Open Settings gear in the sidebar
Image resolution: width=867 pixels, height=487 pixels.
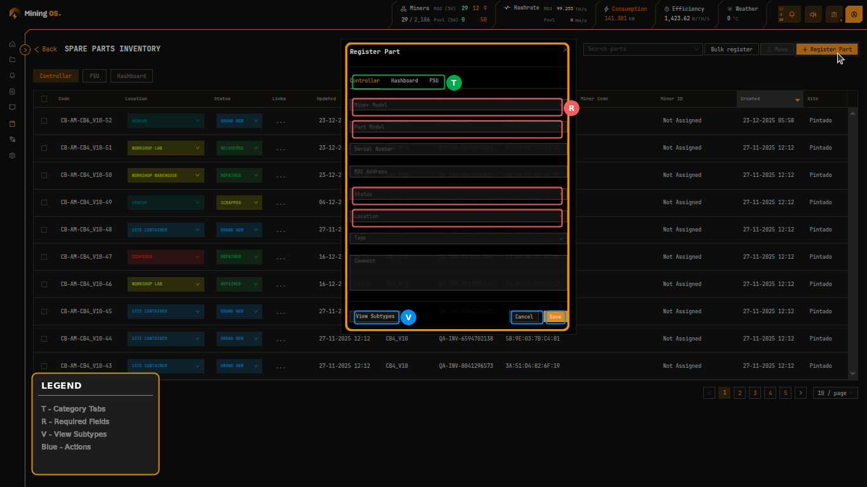[x=12, y=155]
